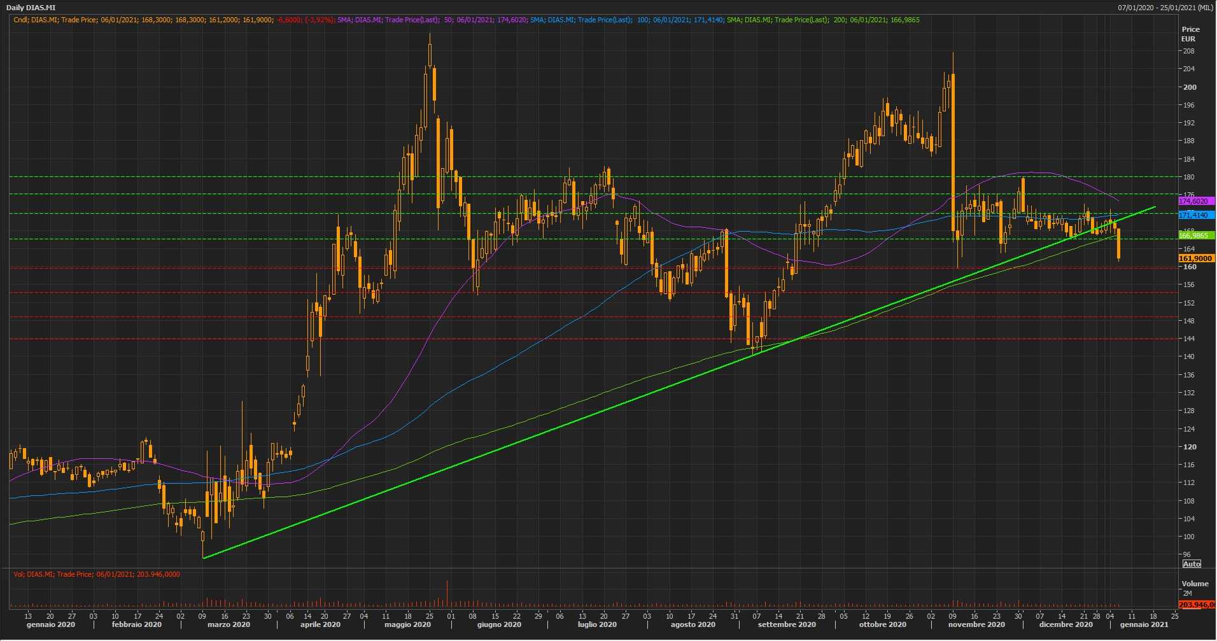This screenshot has width=1217, height=641.
Task: Click the 'gennaio 2021' month label
Action: [x=1144, y=624]
